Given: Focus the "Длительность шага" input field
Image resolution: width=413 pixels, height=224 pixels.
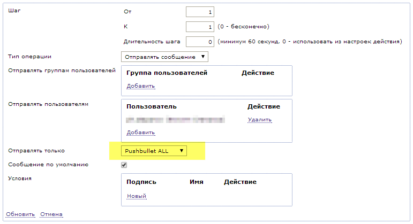Looking at the screenshot, I should pyautogui.click(x=200, y=41).
